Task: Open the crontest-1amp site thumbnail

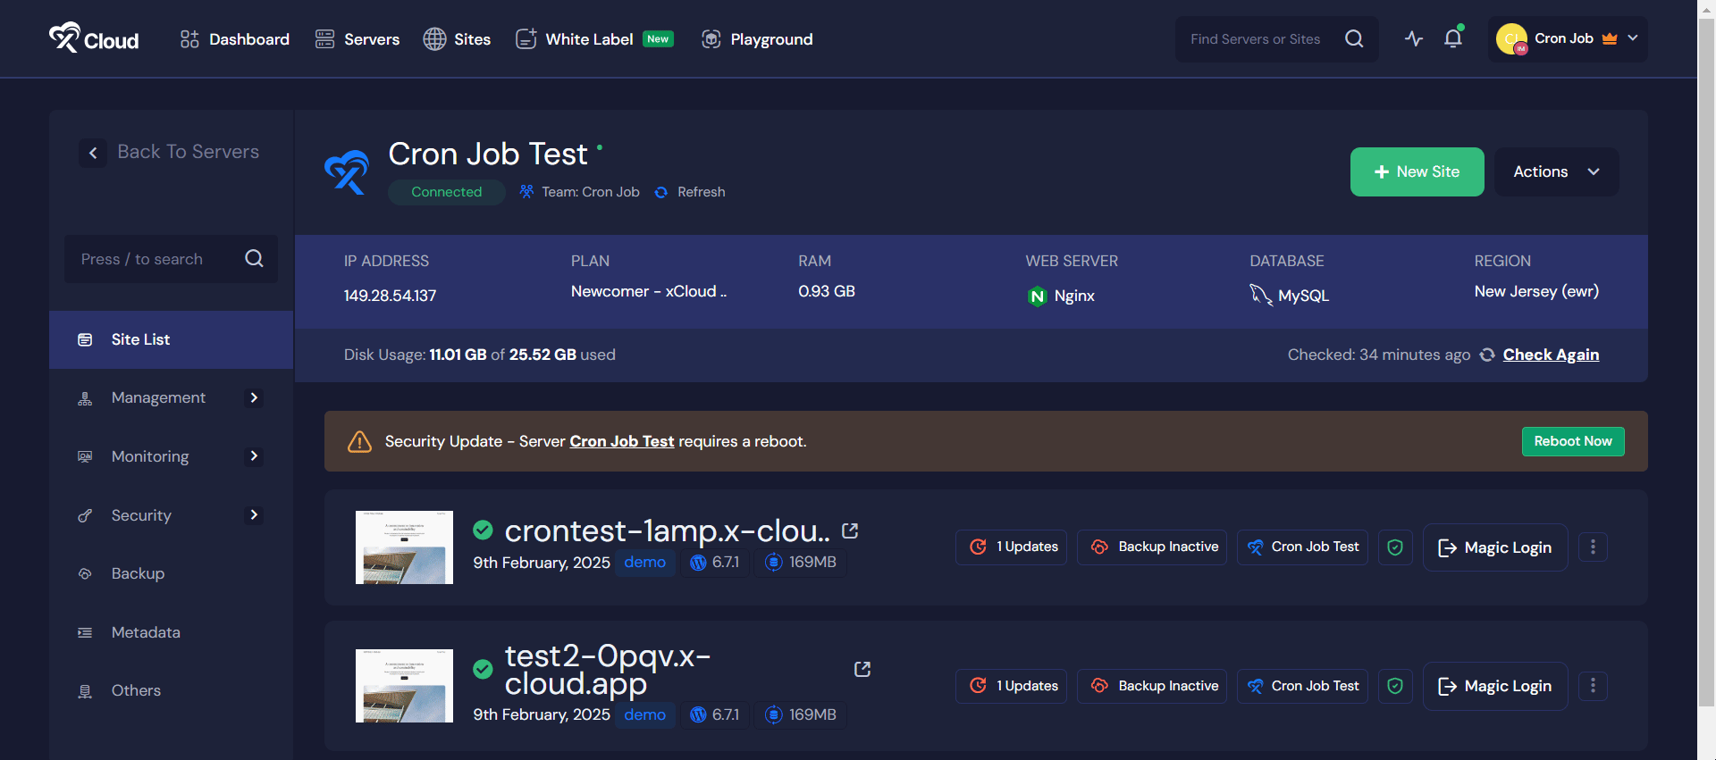Action: pyautogui.click(x=404, y=547)
